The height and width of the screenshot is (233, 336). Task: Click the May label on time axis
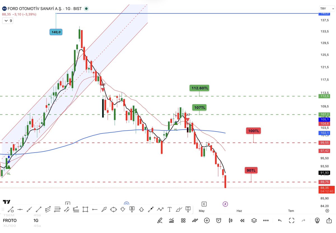(x=202, y=211)
